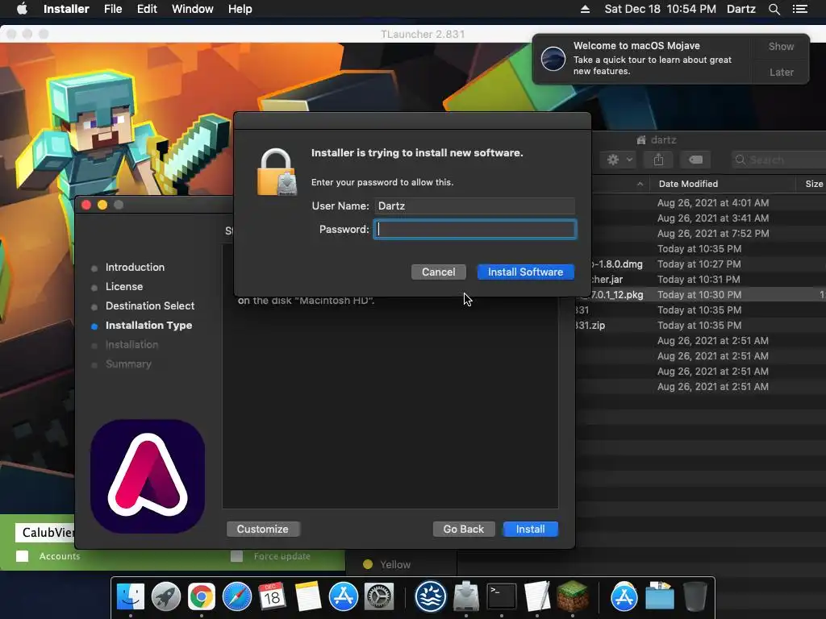Open the Edit menu
Screen dimensions: 826x619
tap(147, 9)
